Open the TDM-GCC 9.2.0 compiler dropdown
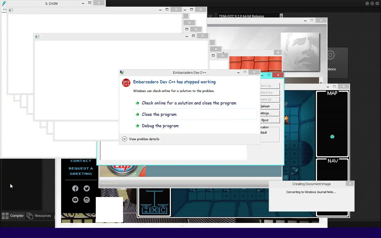Image resolution: width=381 pixels, height=238 pixels. 281,16
